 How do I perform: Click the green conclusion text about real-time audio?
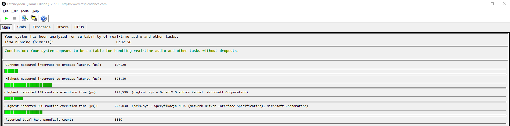(121, 51)
